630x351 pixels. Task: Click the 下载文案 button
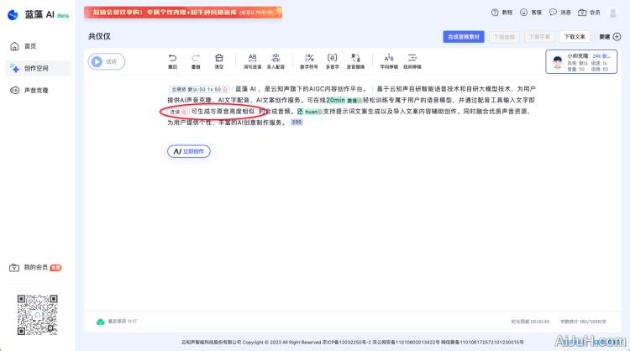point(575,37)
